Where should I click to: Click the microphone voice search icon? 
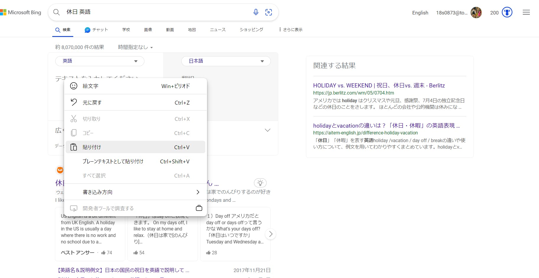point(256,12)
